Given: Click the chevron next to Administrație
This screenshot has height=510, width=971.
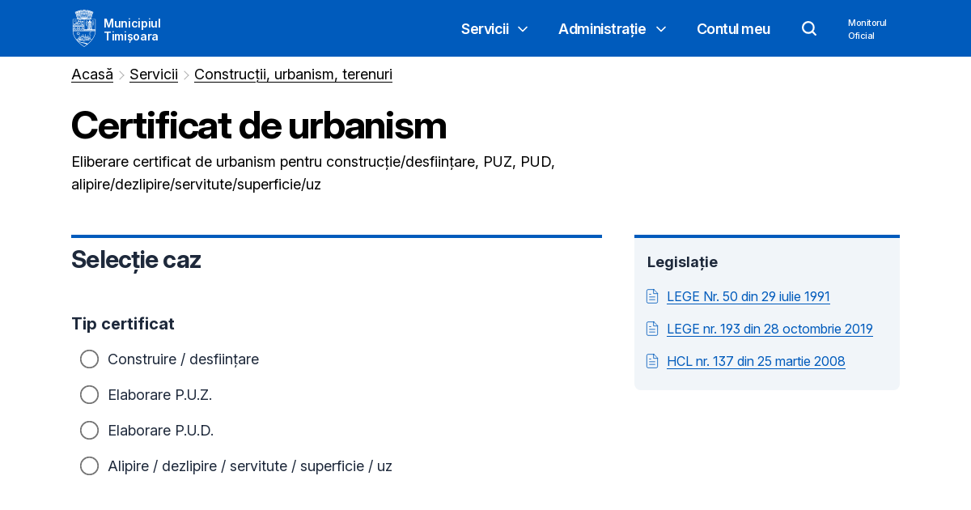Looking at the screenshot, I should [x=661, y=29].
